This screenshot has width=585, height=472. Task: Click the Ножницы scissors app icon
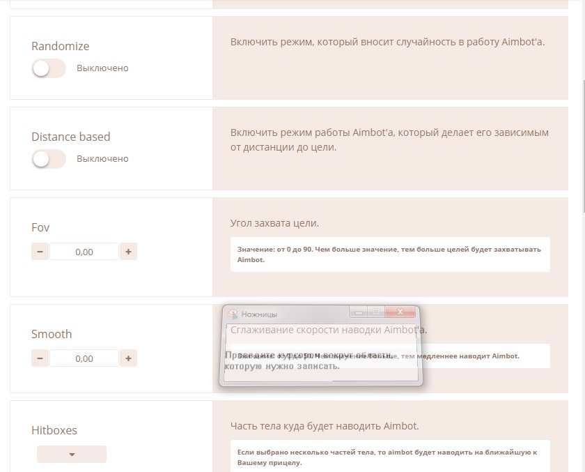point(233,314)
